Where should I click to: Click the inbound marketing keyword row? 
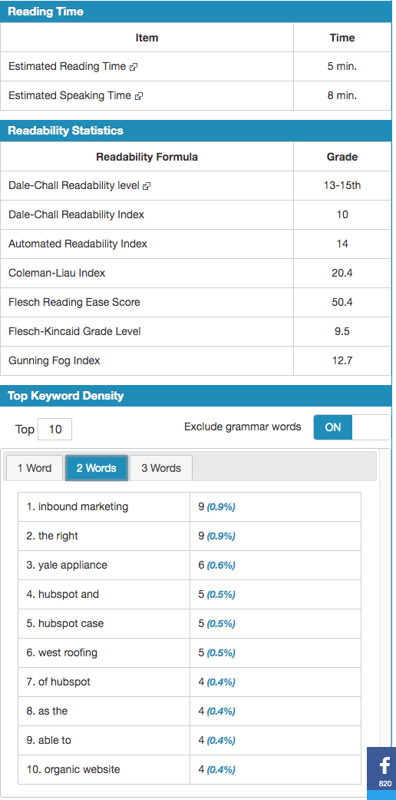pyautogui.click(x=190, y=506)
